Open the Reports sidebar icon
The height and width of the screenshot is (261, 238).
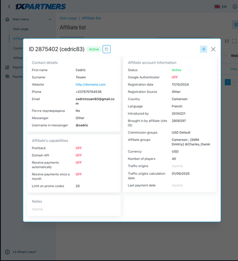(x=7, y=67)
